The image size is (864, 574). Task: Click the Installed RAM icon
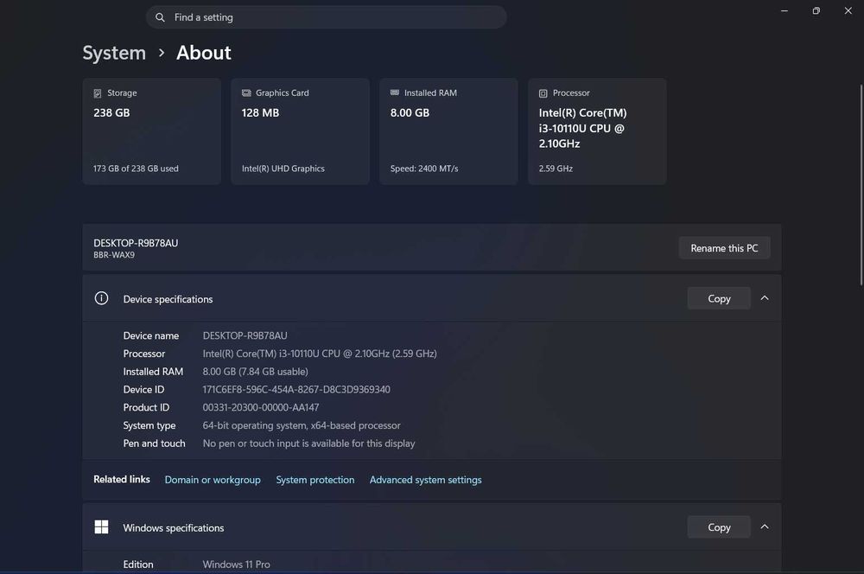point(395,92)
